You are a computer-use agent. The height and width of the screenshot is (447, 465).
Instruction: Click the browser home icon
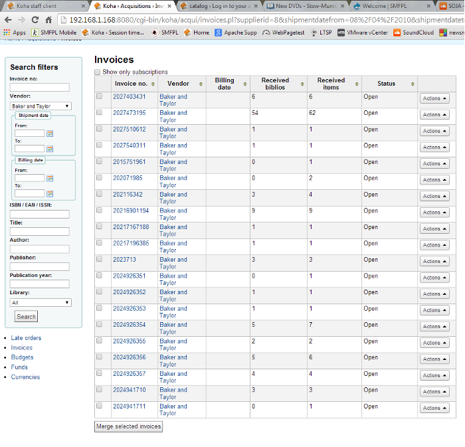(48, 19)
